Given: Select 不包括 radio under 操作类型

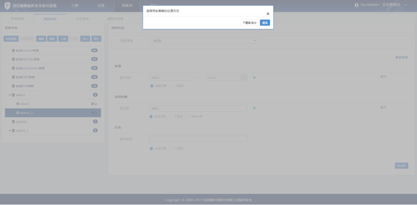Looking at the screenshot, I should 171,149.
